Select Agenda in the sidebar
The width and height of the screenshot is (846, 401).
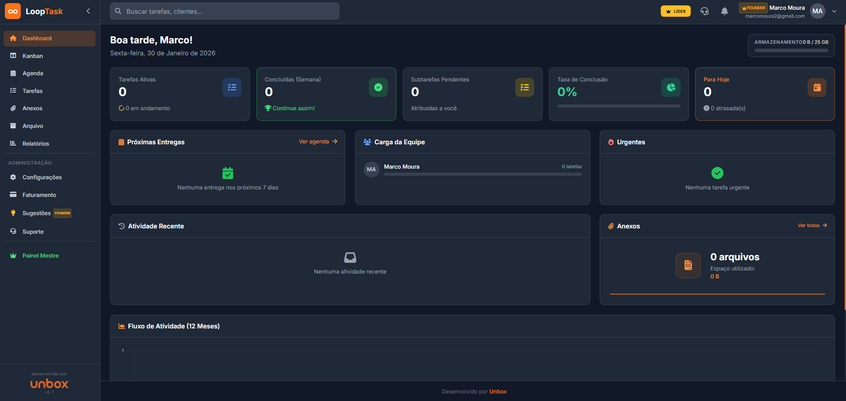[x=33, y=73]
